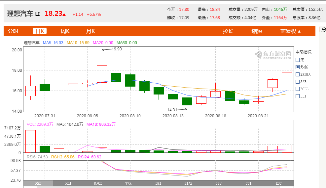Click the 拉长 stretch chart button
Viewport: 326px width, 188px height.
pos(228,31)
